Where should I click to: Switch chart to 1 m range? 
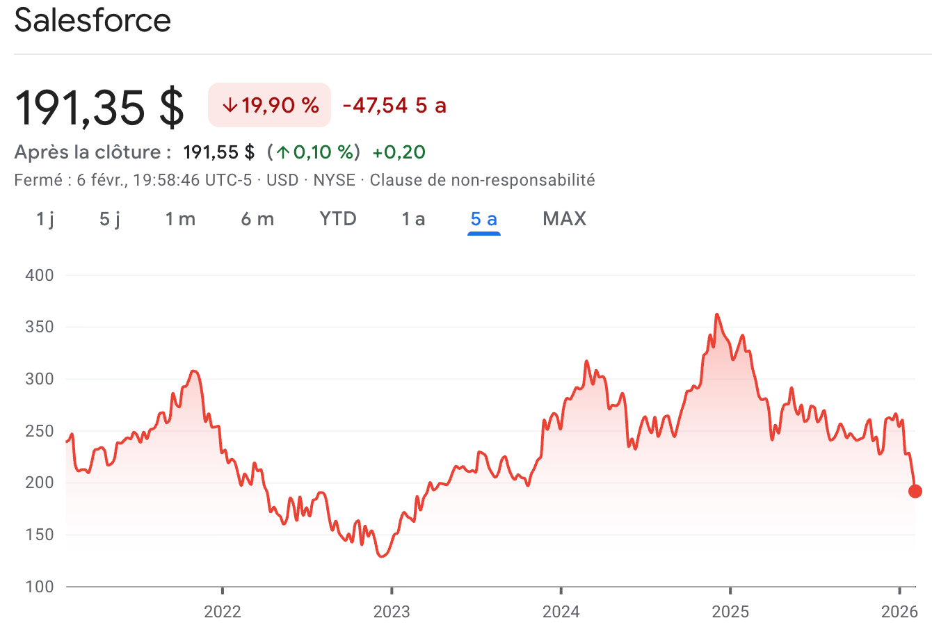pos(180,219)
